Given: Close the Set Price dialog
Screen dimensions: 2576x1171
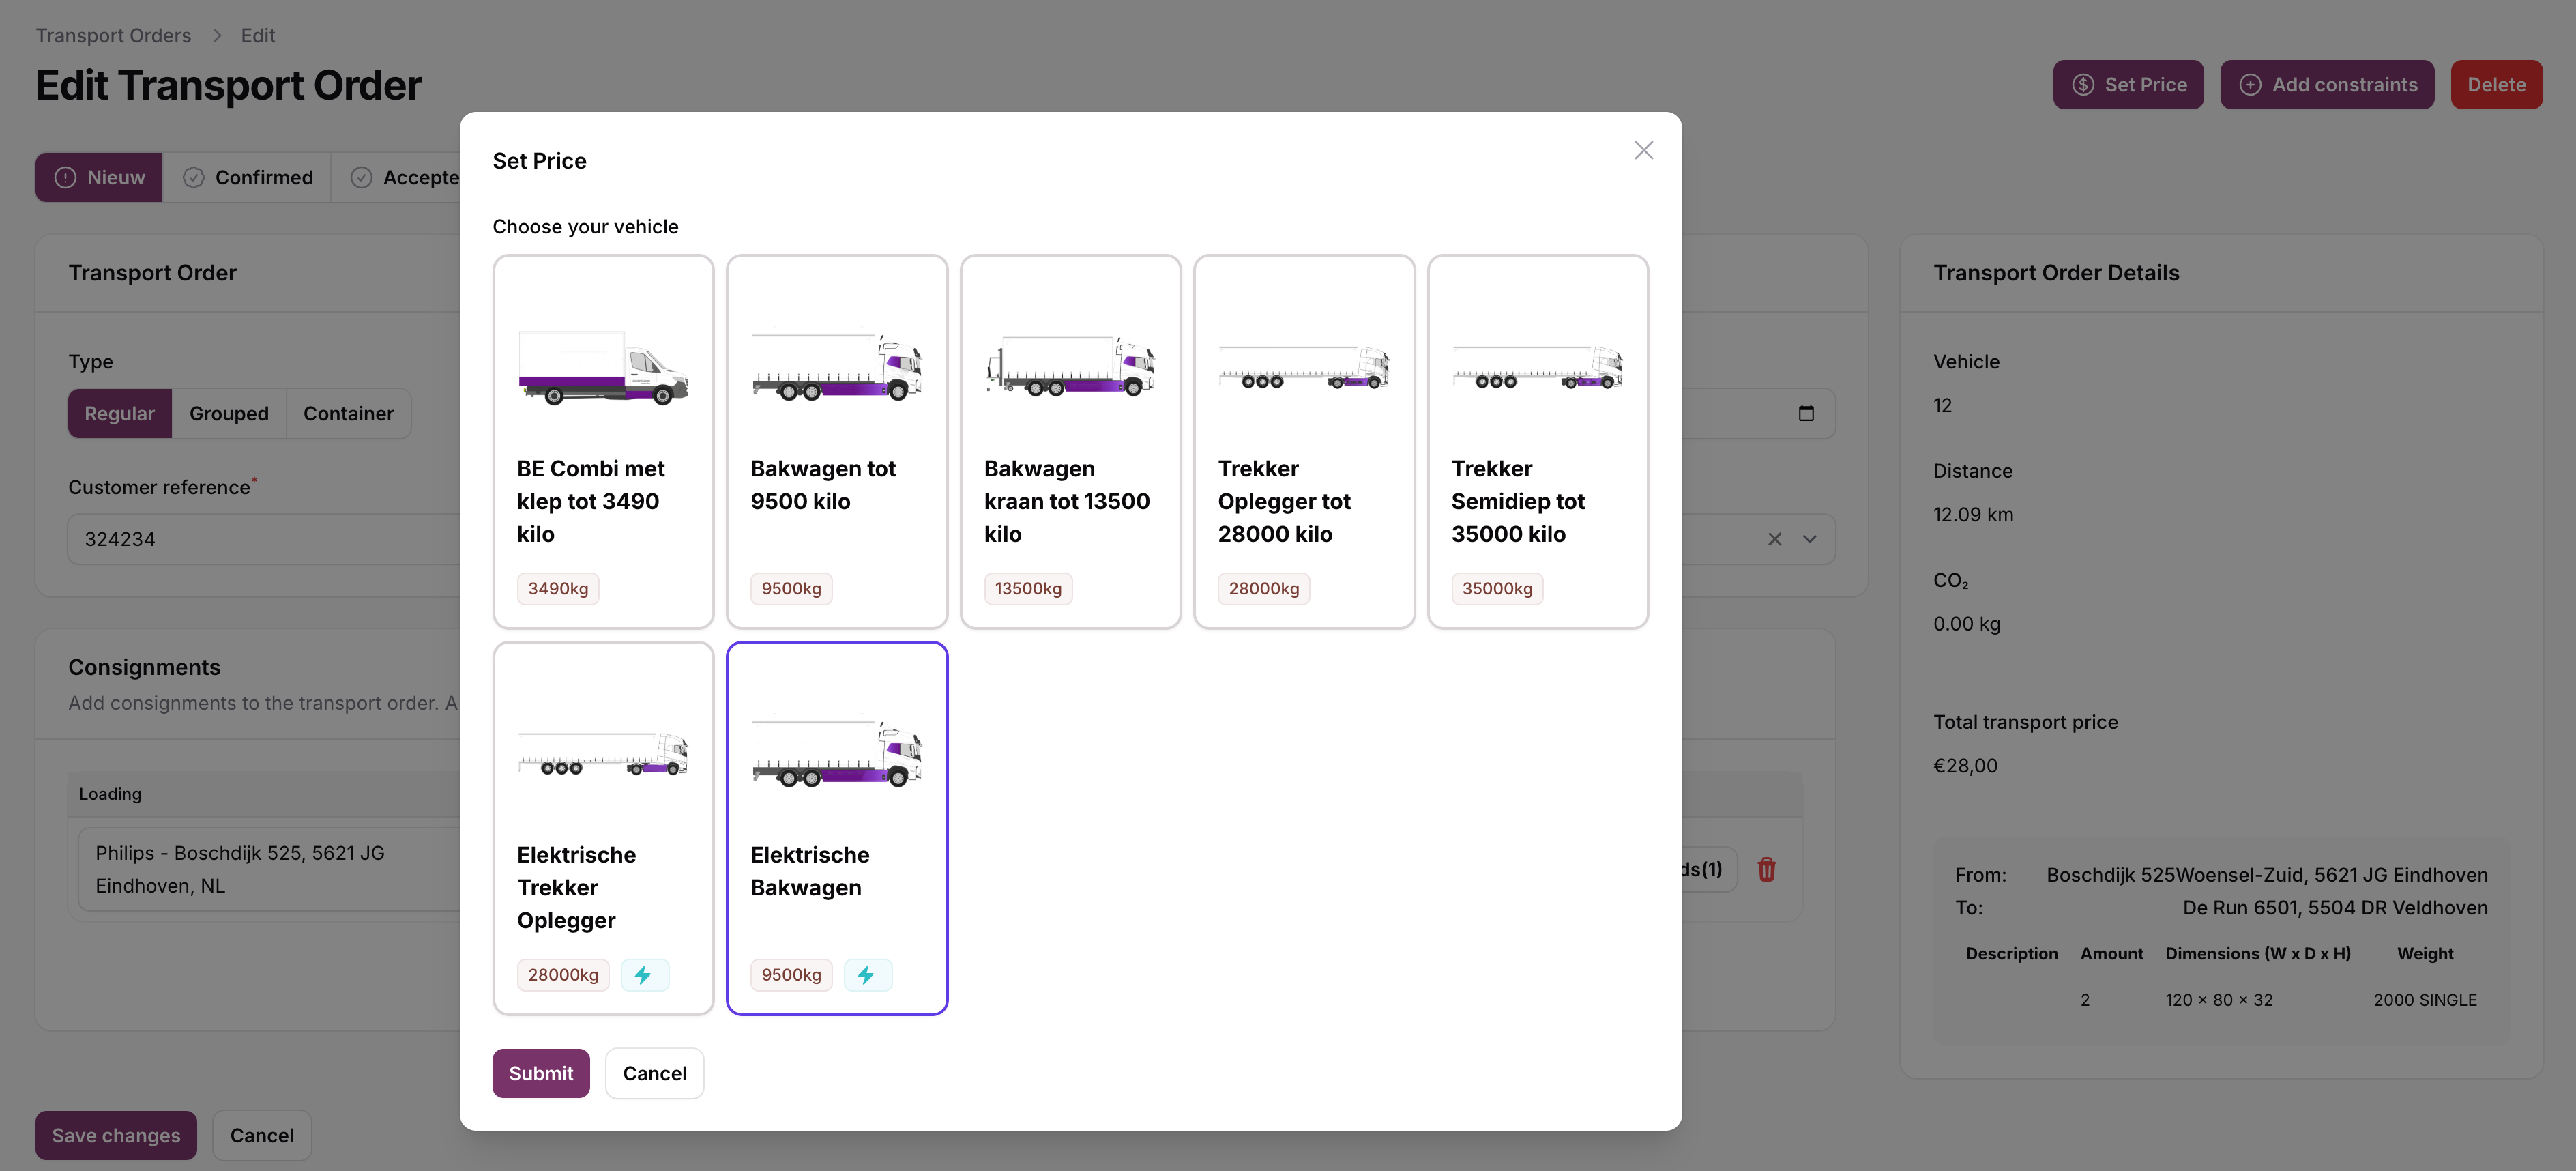Looking at the screenshot, I should (1643, 150).
